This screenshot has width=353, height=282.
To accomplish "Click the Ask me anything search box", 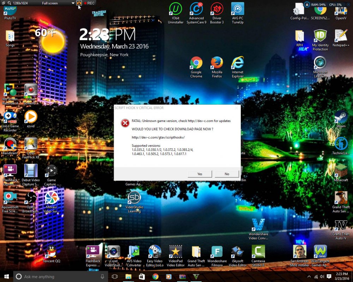I will pos(60,277).
